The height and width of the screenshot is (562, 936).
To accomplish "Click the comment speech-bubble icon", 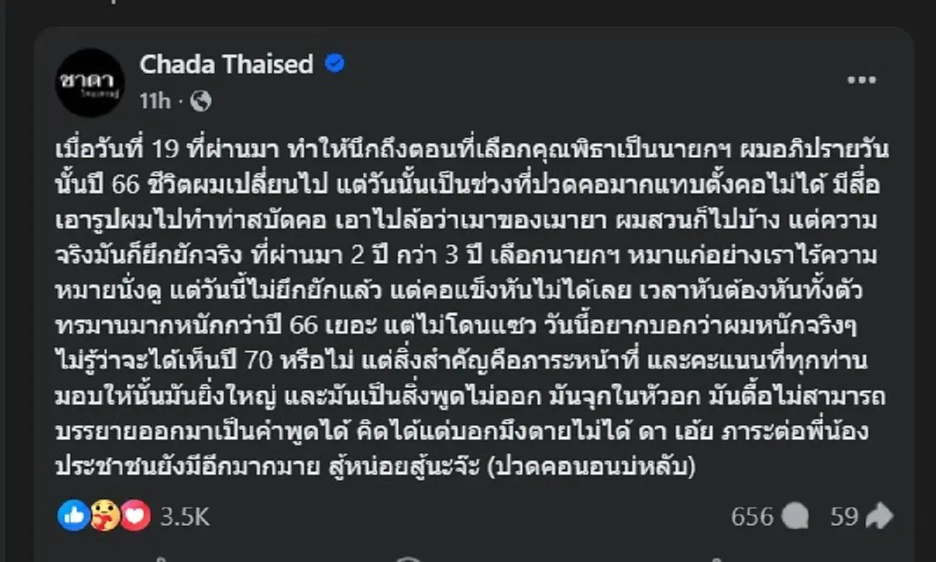I will point(795,515).
